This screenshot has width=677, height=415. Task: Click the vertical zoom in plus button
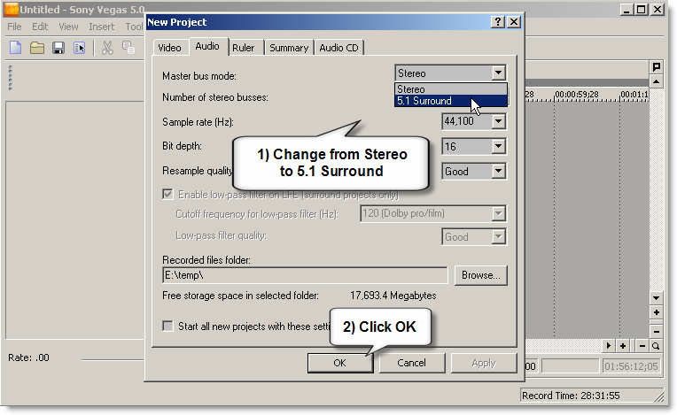pyautogui.click(x=657, y=312)
